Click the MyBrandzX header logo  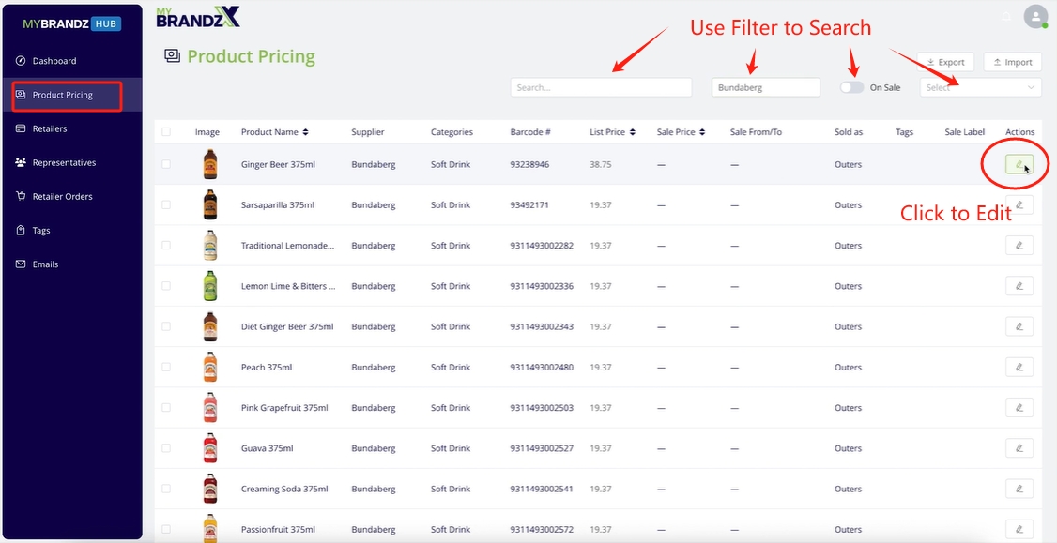(x=197, y=17)
